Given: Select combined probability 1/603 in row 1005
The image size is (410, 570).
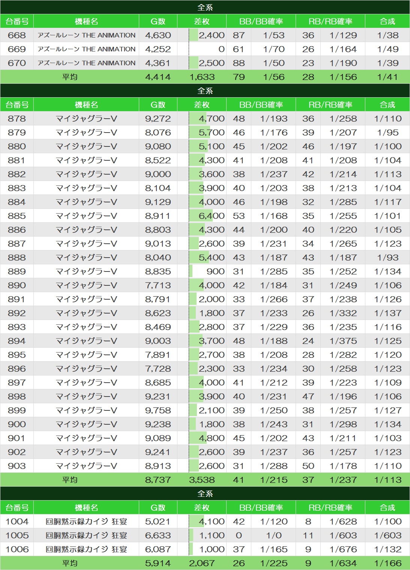Looking at the screenshot, I should coord(387,535).
